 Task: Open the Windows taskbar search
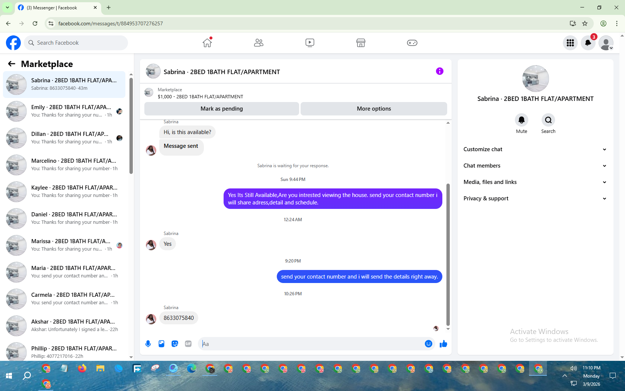(x=27, y=376)
